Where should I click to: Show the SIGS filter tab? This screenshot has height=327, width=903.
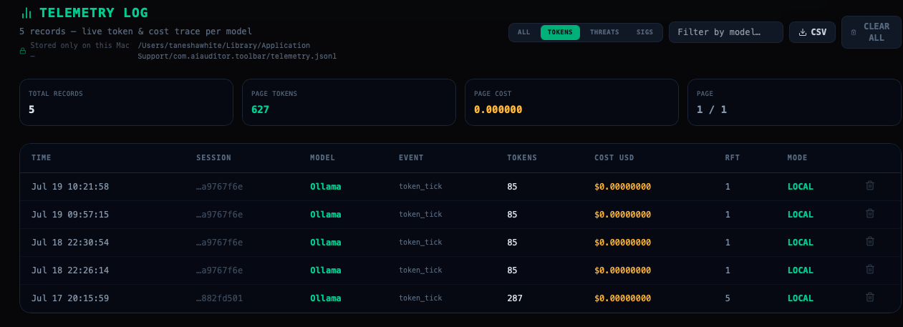tap(644, 32)
